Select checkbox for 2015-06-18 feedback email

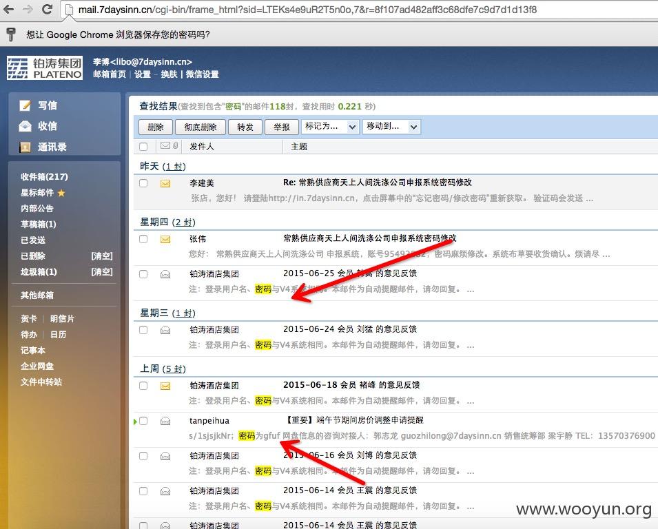click(x=143, y=386)
